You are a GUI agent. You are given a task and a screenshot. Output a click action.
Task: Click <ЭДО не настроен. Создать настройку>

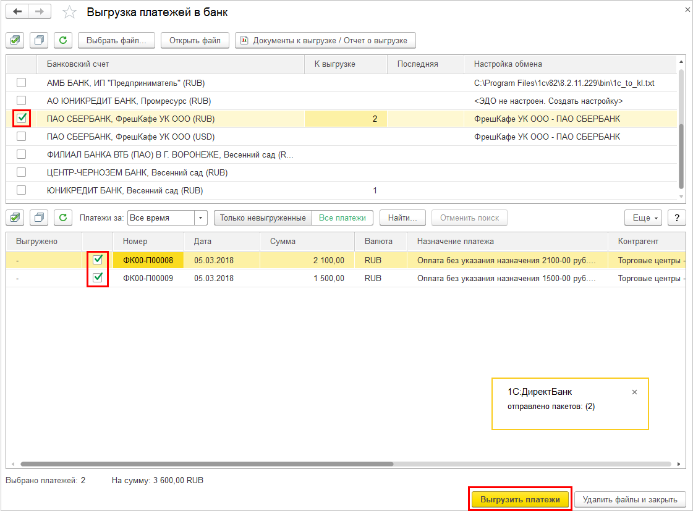pos(548,101)
